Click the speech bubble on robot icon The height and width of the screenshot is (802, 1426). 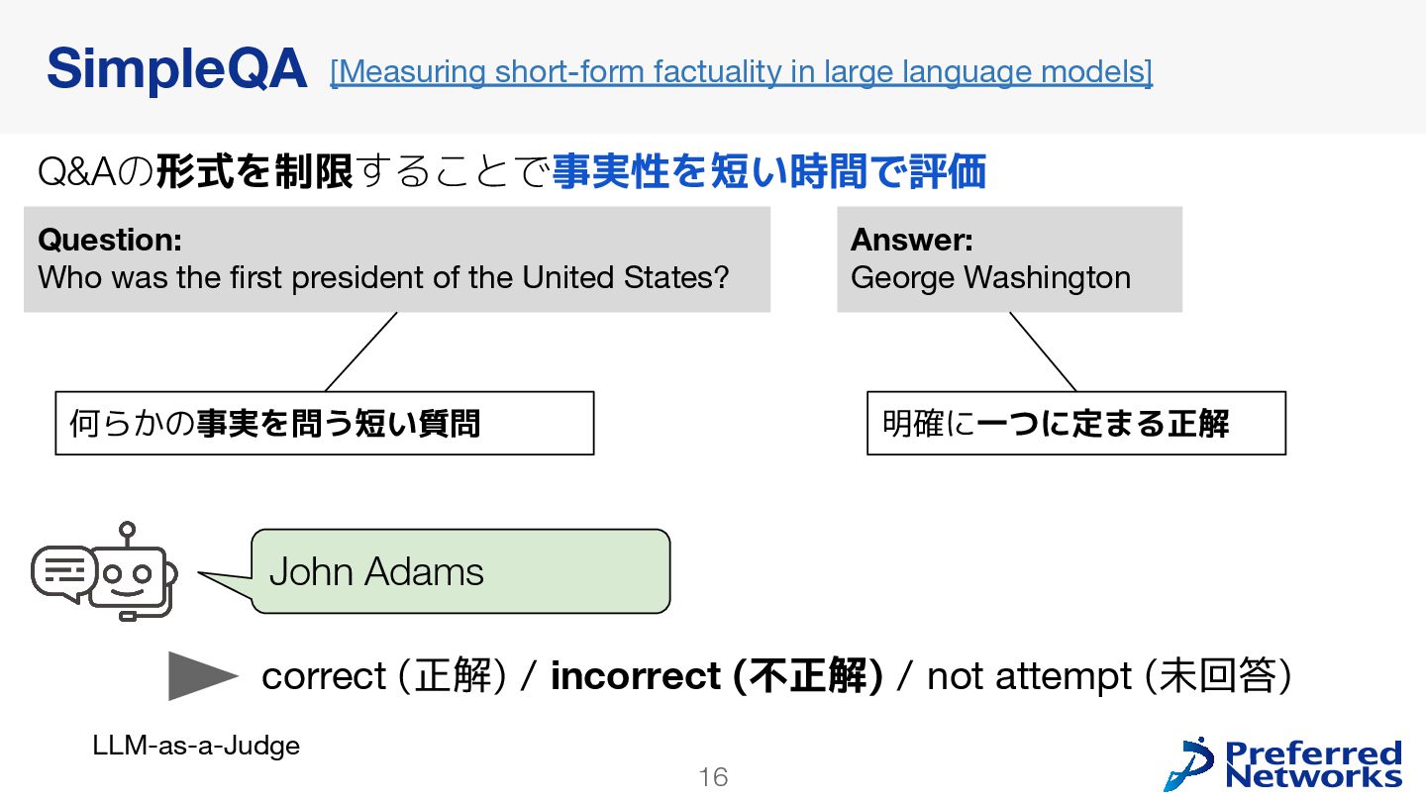[63, 574]
